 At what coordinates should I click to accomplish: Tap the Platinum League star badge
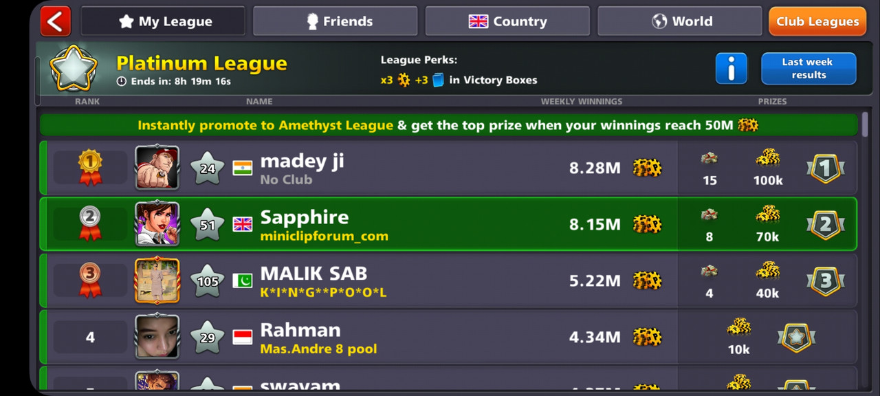tap(73, 69)
